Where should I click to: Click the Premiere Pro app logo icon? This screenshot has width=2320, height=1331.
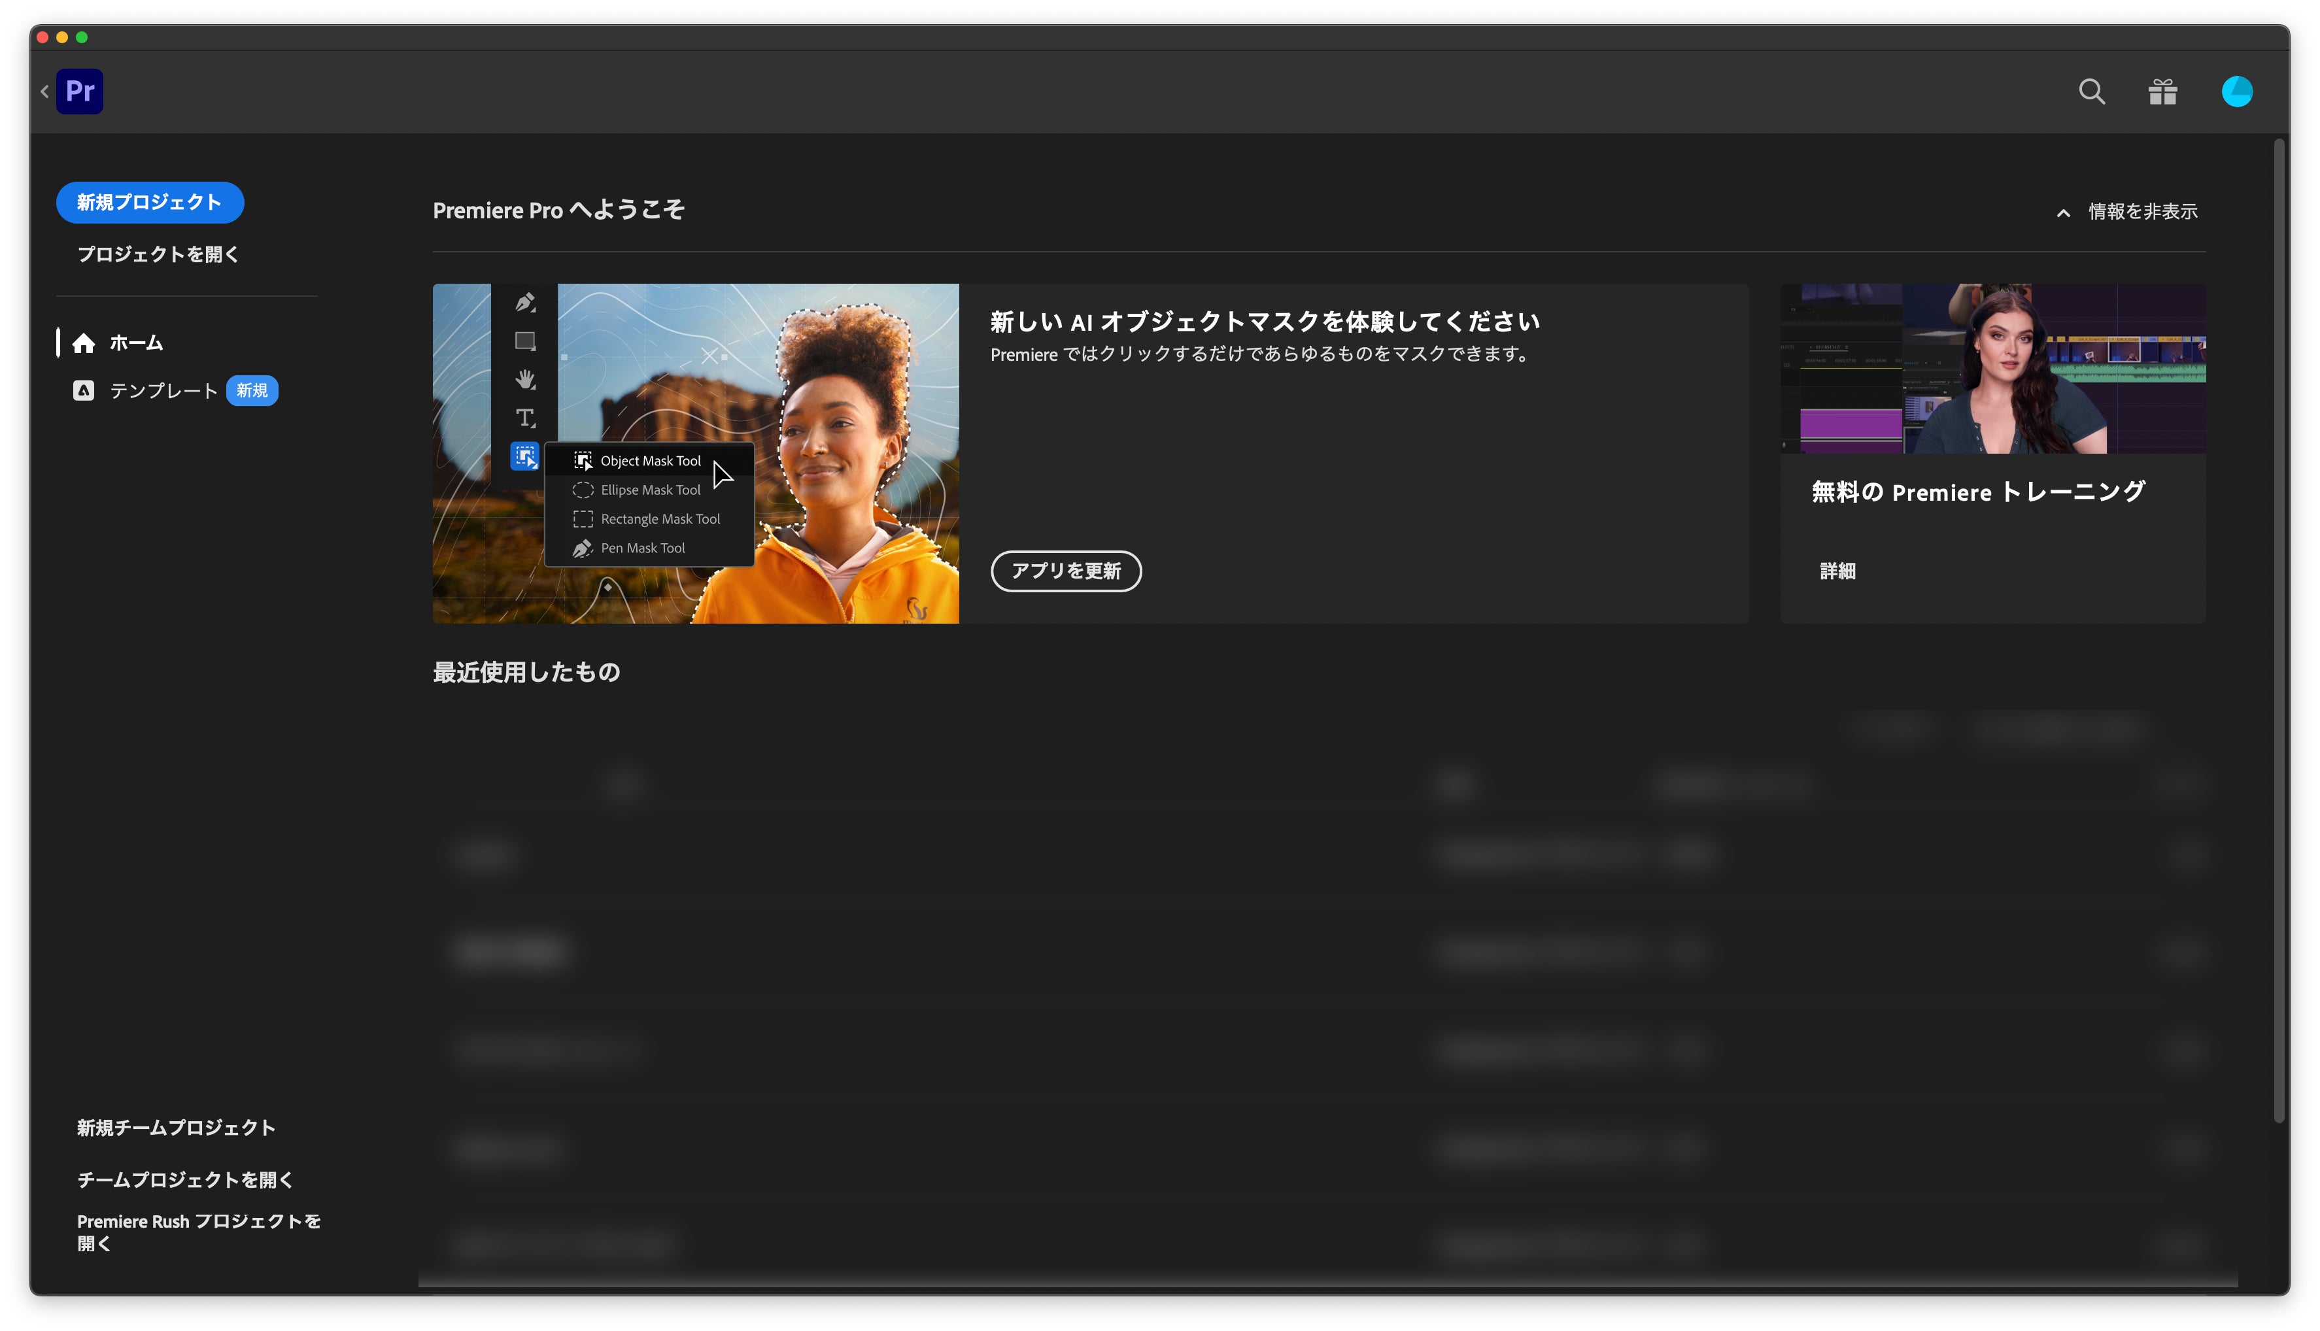[x=80, y=92]
